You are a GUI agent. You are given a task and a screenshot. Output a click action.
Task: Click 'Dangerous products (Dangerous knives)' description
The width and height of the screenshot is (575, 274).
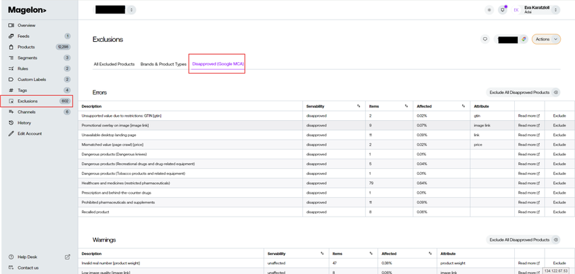coord(114,154)
